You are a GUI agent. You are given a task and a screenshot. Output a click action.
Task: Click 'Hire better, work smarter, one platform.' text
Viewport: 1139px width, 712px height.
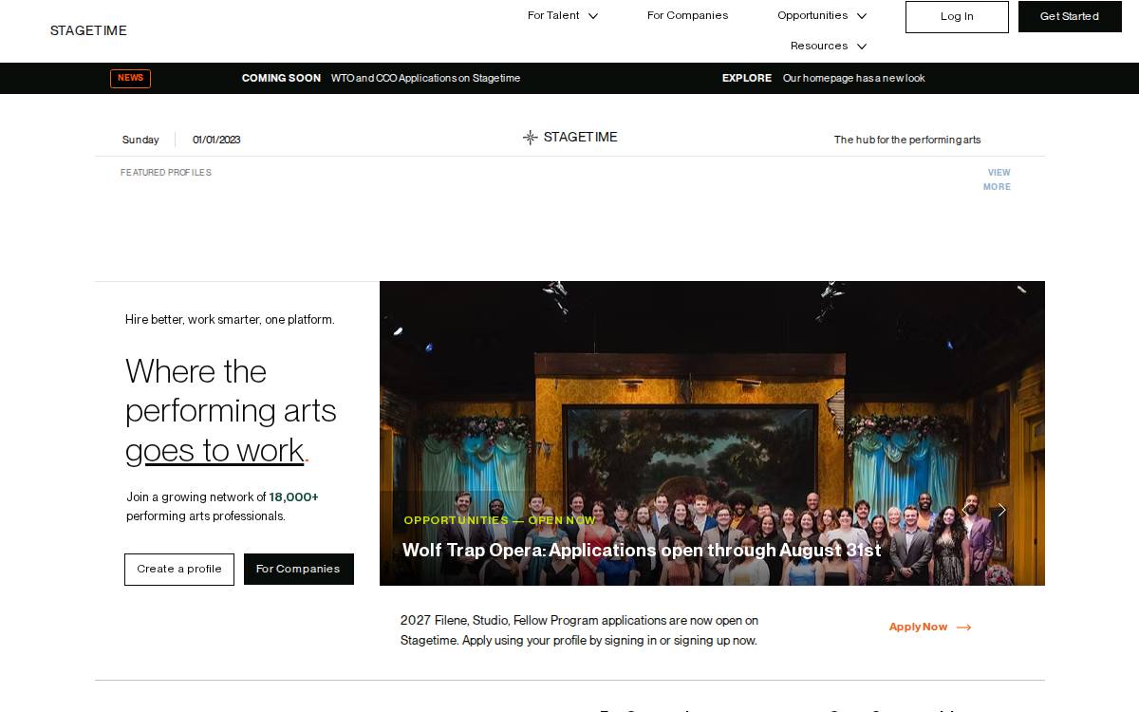point(230,320)
